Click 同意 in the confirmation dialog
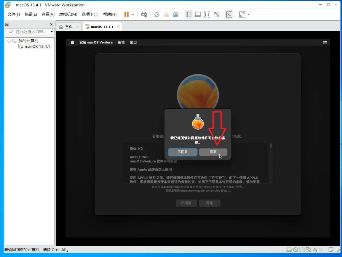 pos(213,152)
